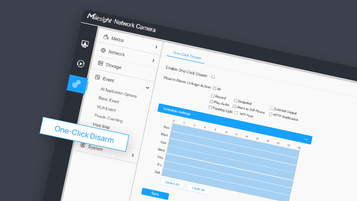Click the Event calendar icon
This screenshot has width=357, height=201.
click(98, 77)
